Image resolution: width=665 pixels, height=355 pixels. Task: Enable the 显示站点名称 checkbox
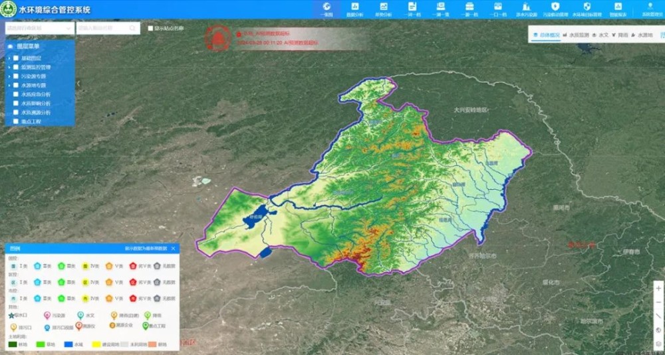(x=150, y=29)
